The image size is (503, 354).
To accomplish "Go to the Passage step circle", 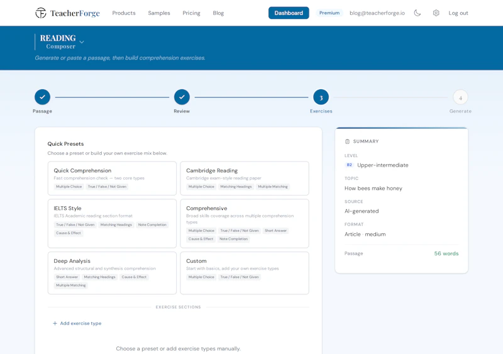I will pos(42,97).
